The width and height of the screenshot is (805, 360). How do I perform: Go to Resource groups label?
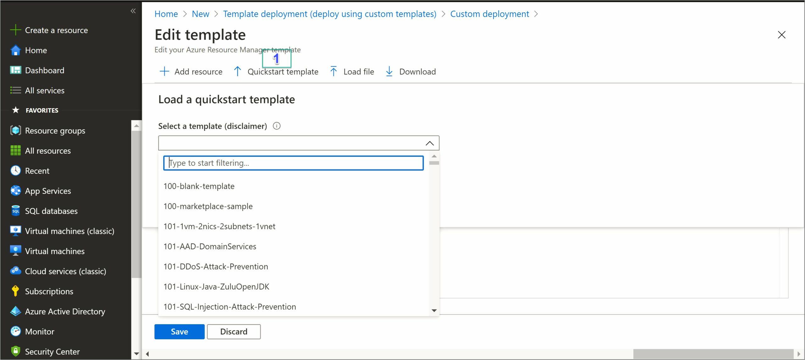[x=55, y=131]
